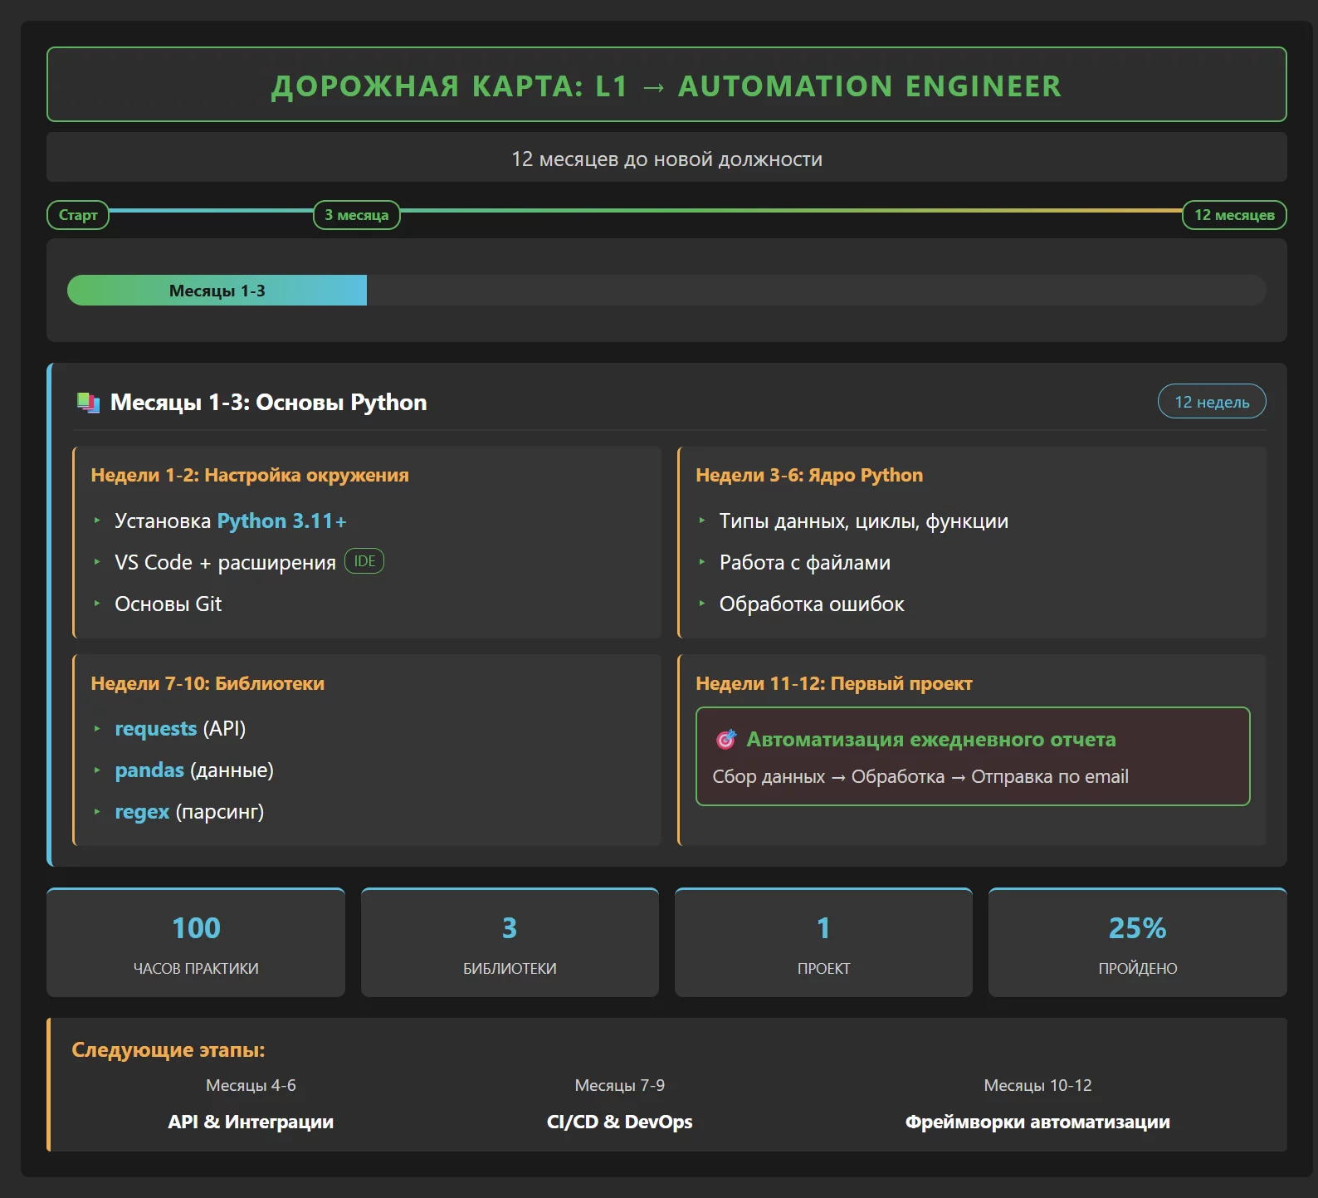
Task: Click the 25% пройдено stat card
Action: point(1137,943)
